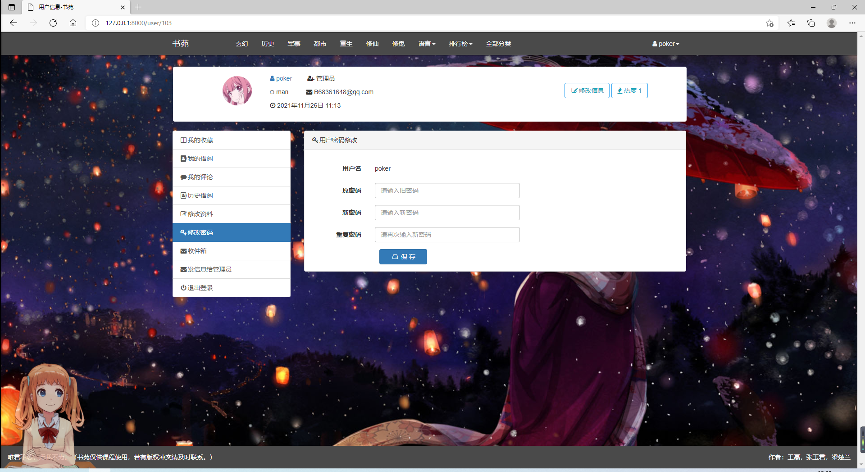Click the poker value beside 用户名

coord(383,168)
